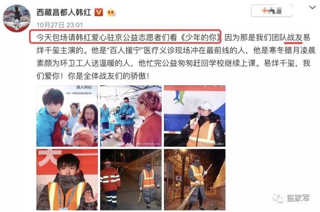Click the watermark on the microphone photo

click(x=212, y=144)
